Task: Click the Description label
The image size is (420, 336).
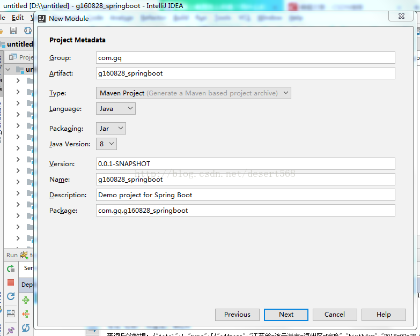Action: point(68,195)
